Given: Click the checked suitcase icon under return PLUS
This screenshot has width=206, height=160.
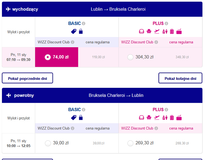Looking at the screenshot, I should pos(172,118).
